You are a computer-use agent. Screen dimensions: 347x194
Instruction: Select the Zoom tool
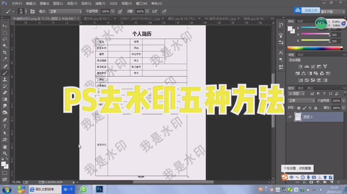pyautogui.click(x=5, y=153)
